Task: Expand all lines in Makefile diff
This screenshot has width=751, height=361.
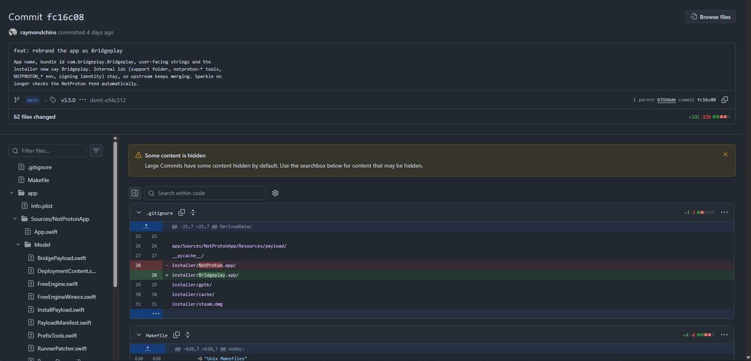Action: tap(188, 335)
